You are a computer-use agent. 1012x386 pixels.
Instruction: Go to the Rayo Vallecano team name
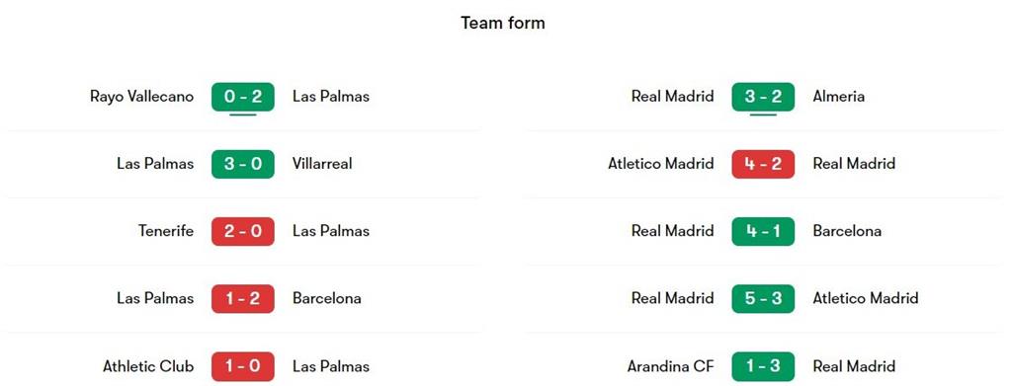coord(141,97)
